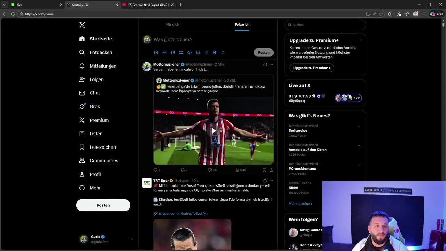
Task: Reload the page in browser
Action: click(13, 14)
